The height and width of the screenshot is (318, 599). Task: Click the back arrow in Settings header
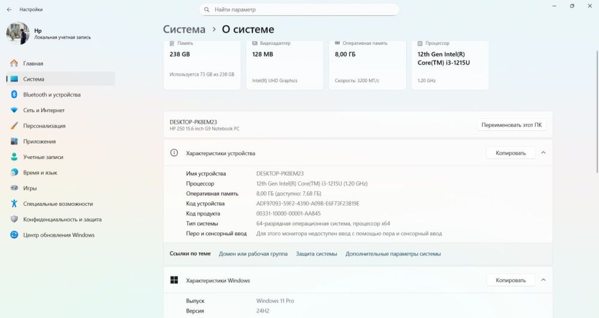click(x=9, y=10)
